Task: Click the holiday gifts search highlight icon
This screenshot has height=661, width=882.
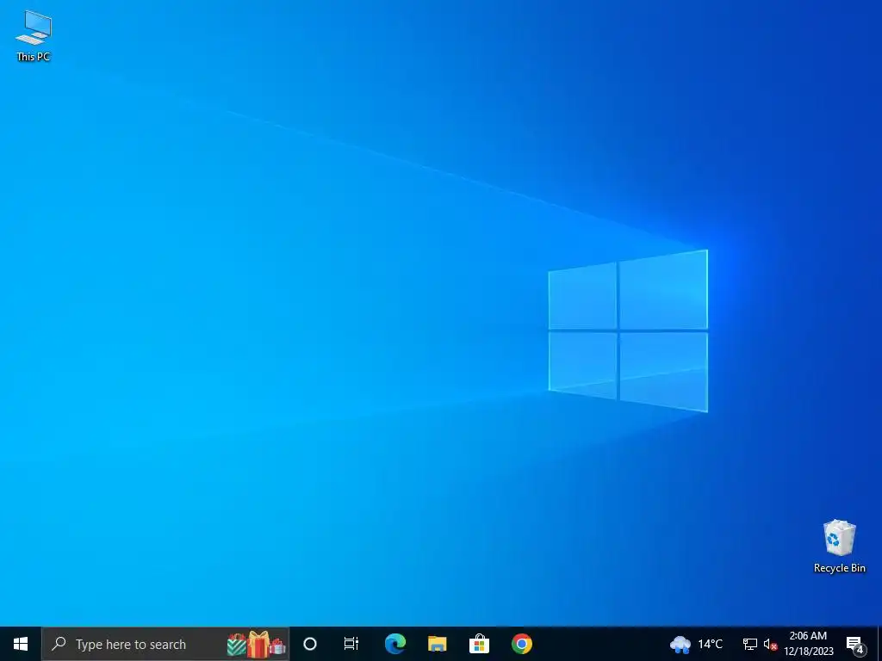Action: [x=257, y=644]
